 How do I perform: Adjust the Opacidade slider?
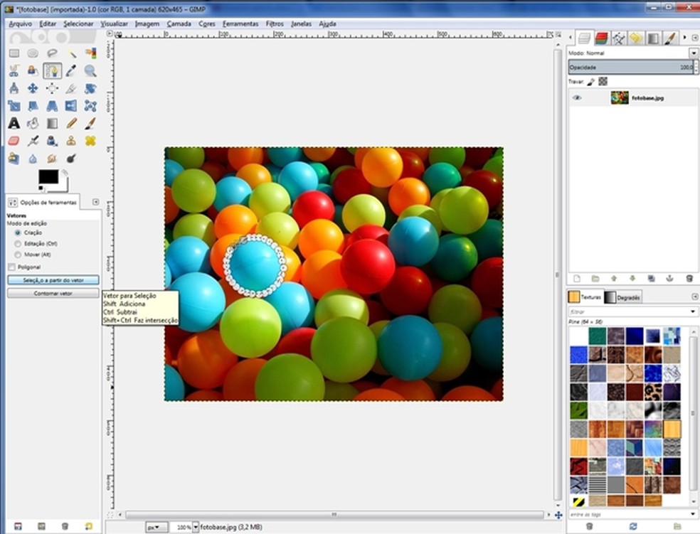[631, 68]
